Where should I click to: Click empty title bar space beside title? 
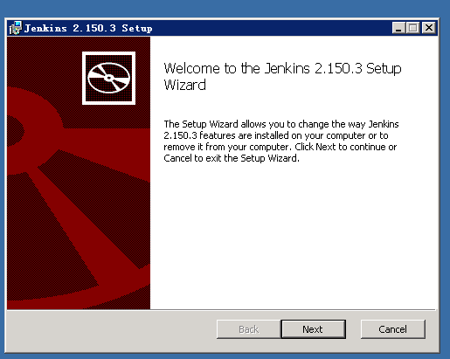coord(271,28)
